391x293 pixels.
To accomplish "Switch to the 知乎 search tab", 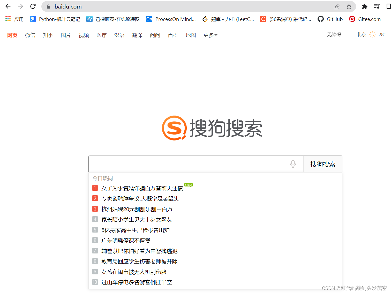I will tap(48, 35).
